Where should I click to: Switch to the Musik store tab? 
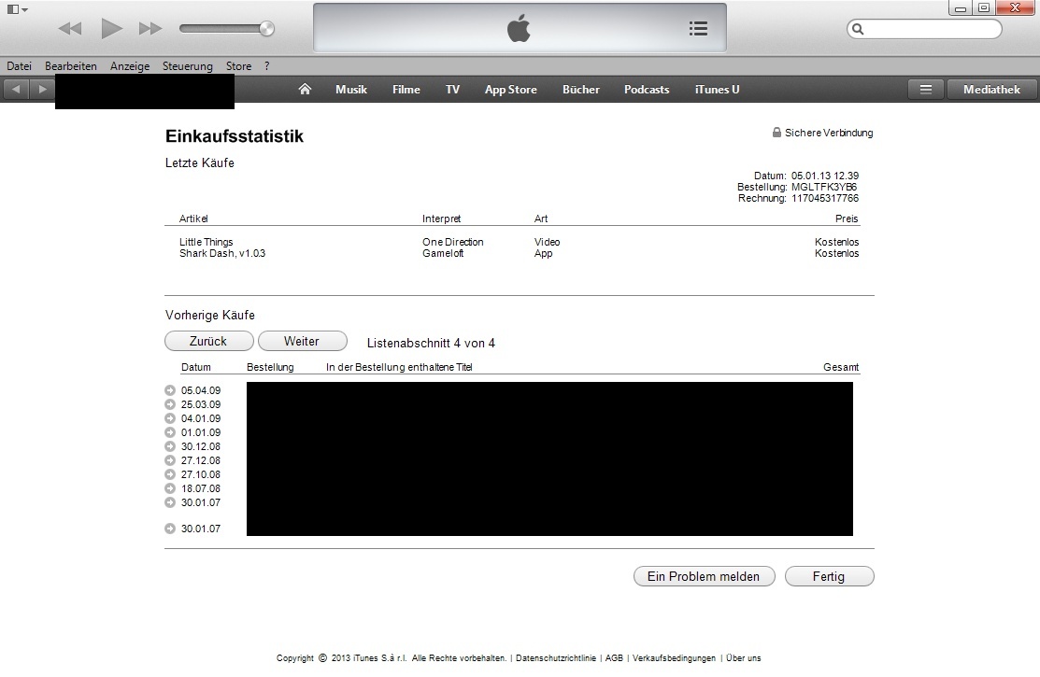click(x=350, y=90)
